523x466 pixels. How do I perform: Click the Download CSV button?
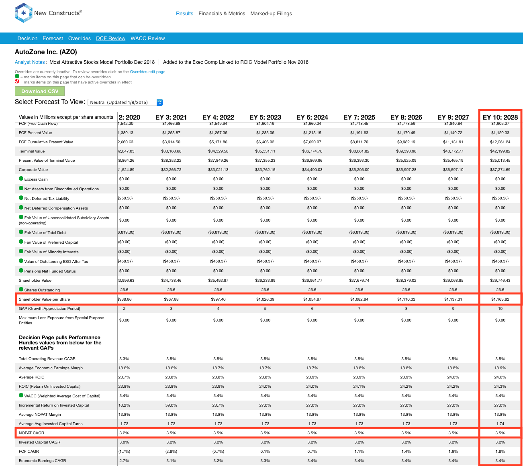40,91
